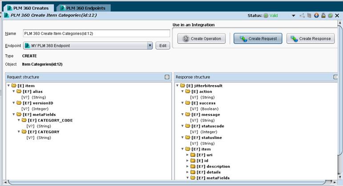Collapse the response metaFields node arrow

pyautogui.click(x=187, y=178)
